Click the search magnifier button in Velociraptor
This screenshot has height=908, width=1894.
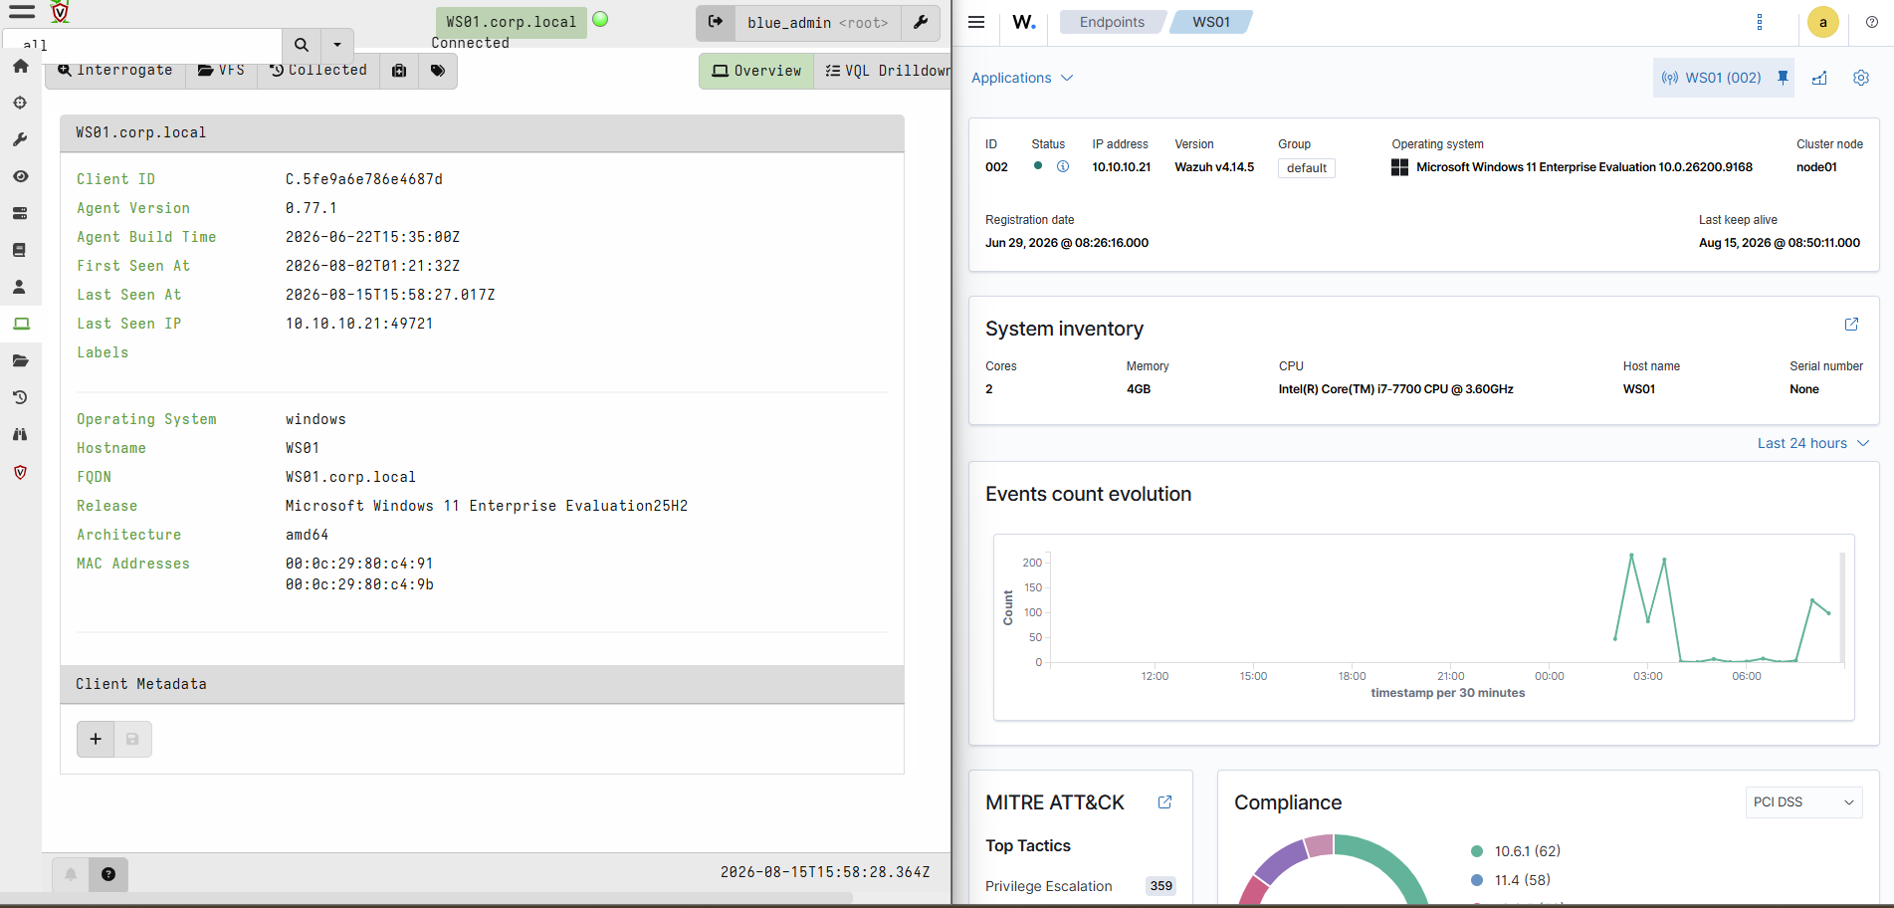click(x=302, y=45)
